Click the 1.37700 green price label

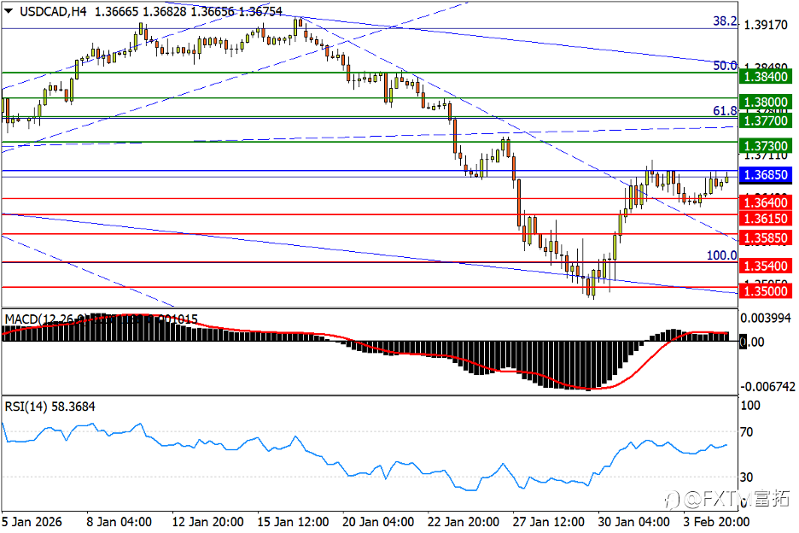click(x=766, y=120)
